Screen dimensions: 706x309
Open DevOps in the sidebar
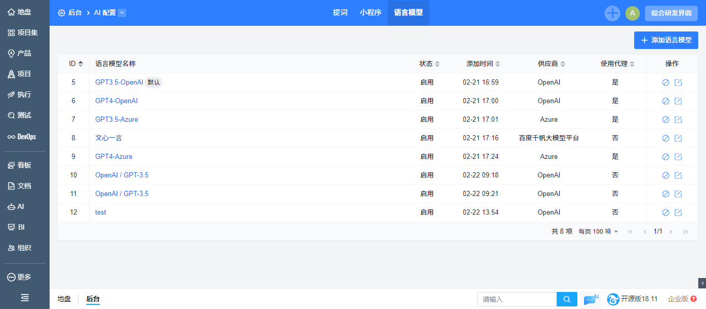24,137
